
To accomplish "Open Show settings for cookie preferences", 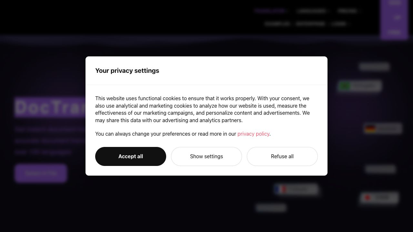I will point(206,156).
